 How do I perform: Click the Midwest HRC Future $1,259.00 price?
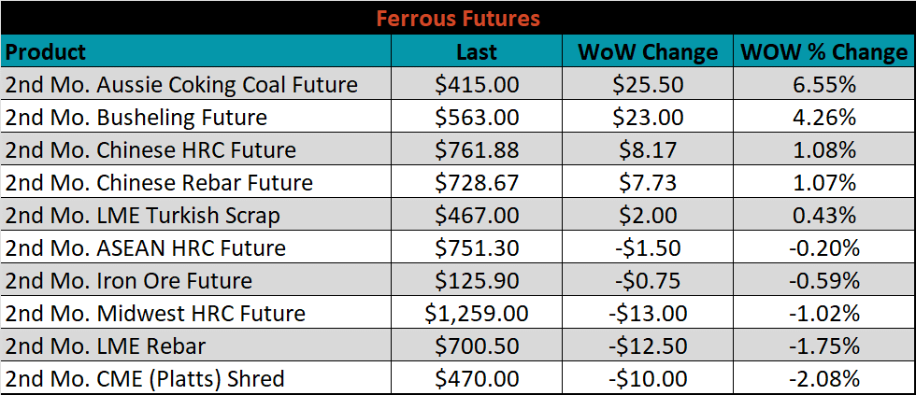[x=477, y=313]
